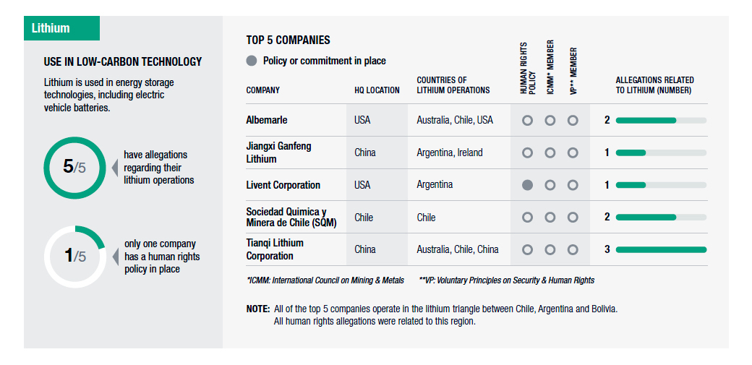Click Sociedad Quimica y Minera de Chile name
The width and height of the screenshot is (752, 365).
tap(291, 217)
